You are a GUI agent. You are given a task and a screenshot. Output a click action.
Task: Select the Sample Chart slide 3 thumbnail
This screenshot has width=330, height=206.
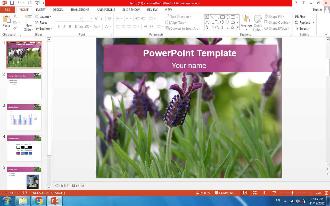24,117
